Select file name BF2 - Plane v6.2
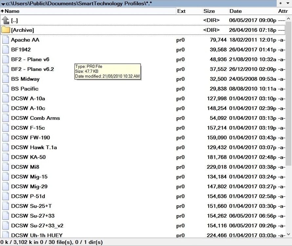 [x=32, y=69]
